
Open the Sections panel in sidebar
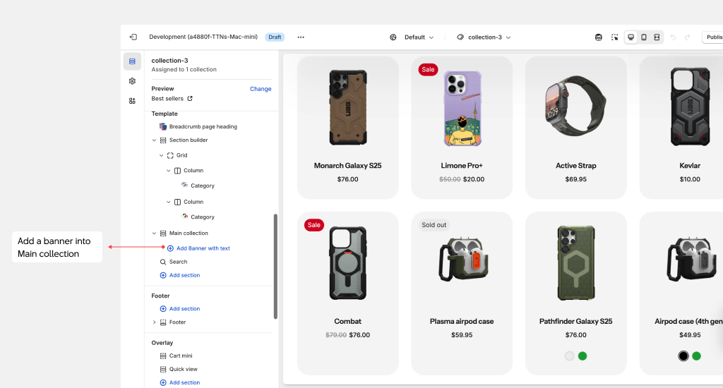(132, 61)
